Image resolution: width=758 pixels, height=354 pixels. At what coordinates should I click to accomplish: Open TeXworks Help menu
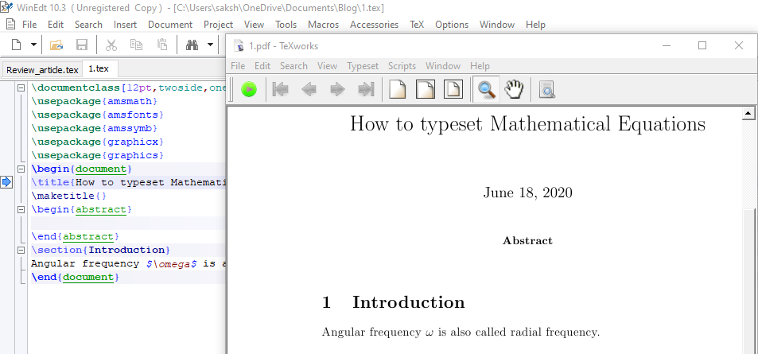(480, 66)
